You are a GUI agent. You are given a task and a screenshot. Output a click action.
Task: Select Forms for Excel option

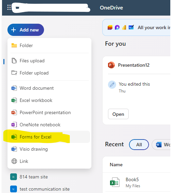[x=49, y=137]
